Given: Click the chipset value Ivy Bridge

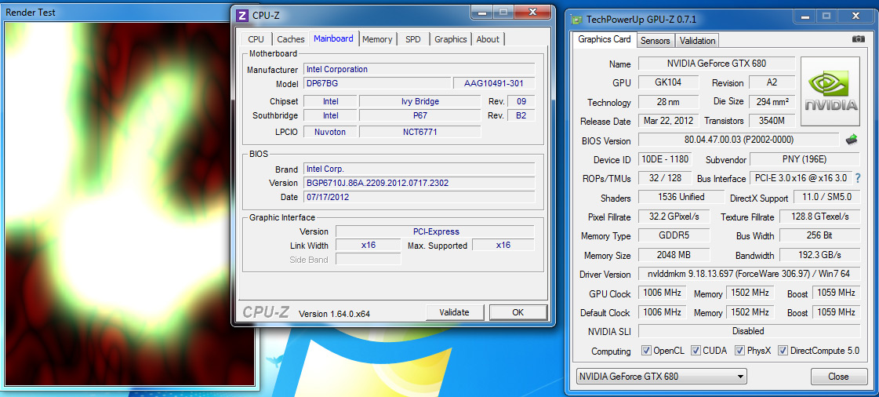Looking at the screenshot, I should (x=420, y=101).
